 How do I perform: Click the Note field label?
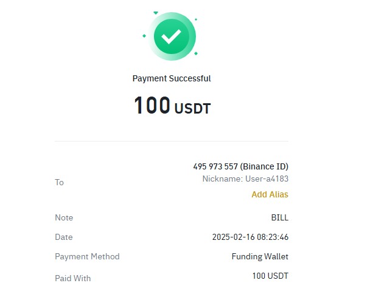(64, 217)
